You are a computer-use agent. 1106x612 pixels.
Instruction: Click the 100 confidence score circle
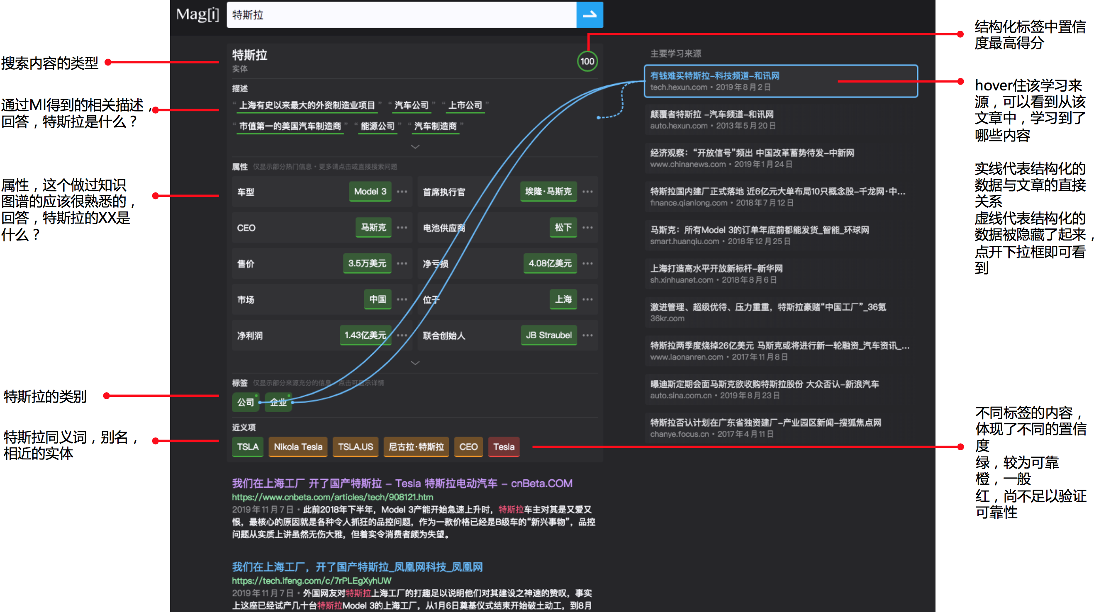(x=587, y=61)
